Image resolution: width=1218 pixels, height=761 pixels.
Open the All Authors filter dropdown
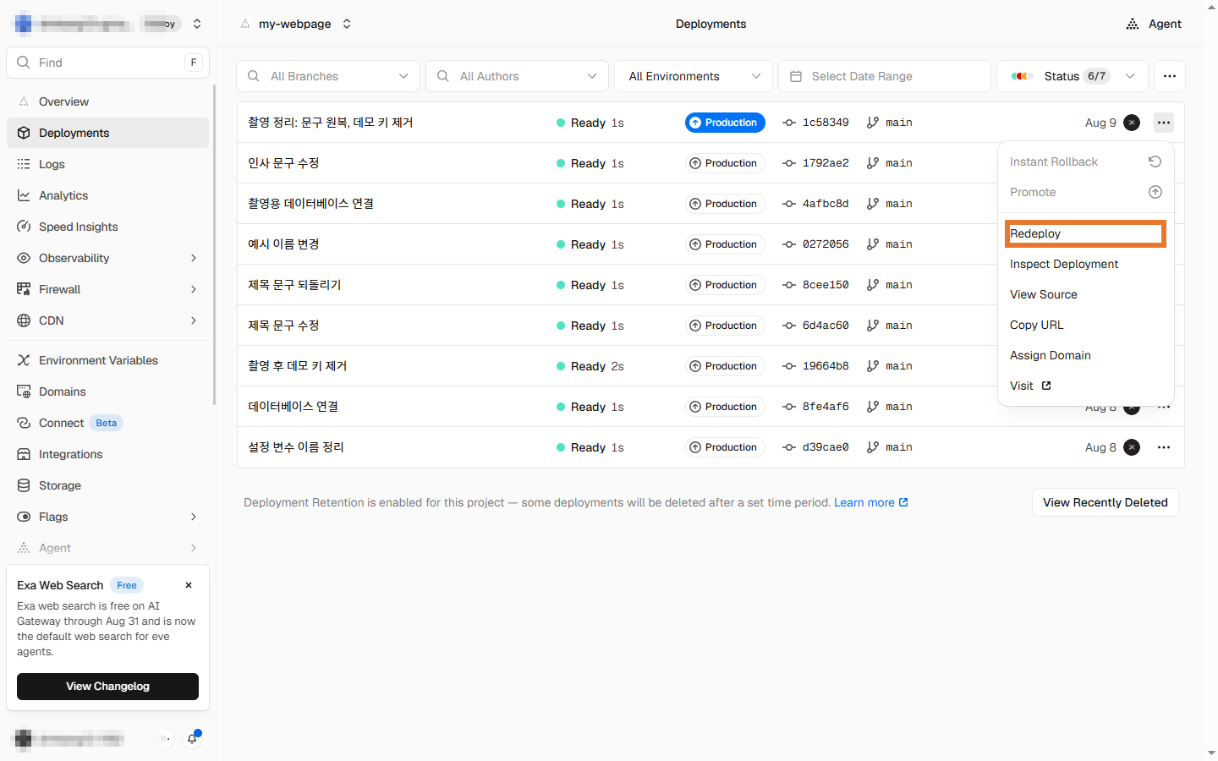click(x=517, y=76)
